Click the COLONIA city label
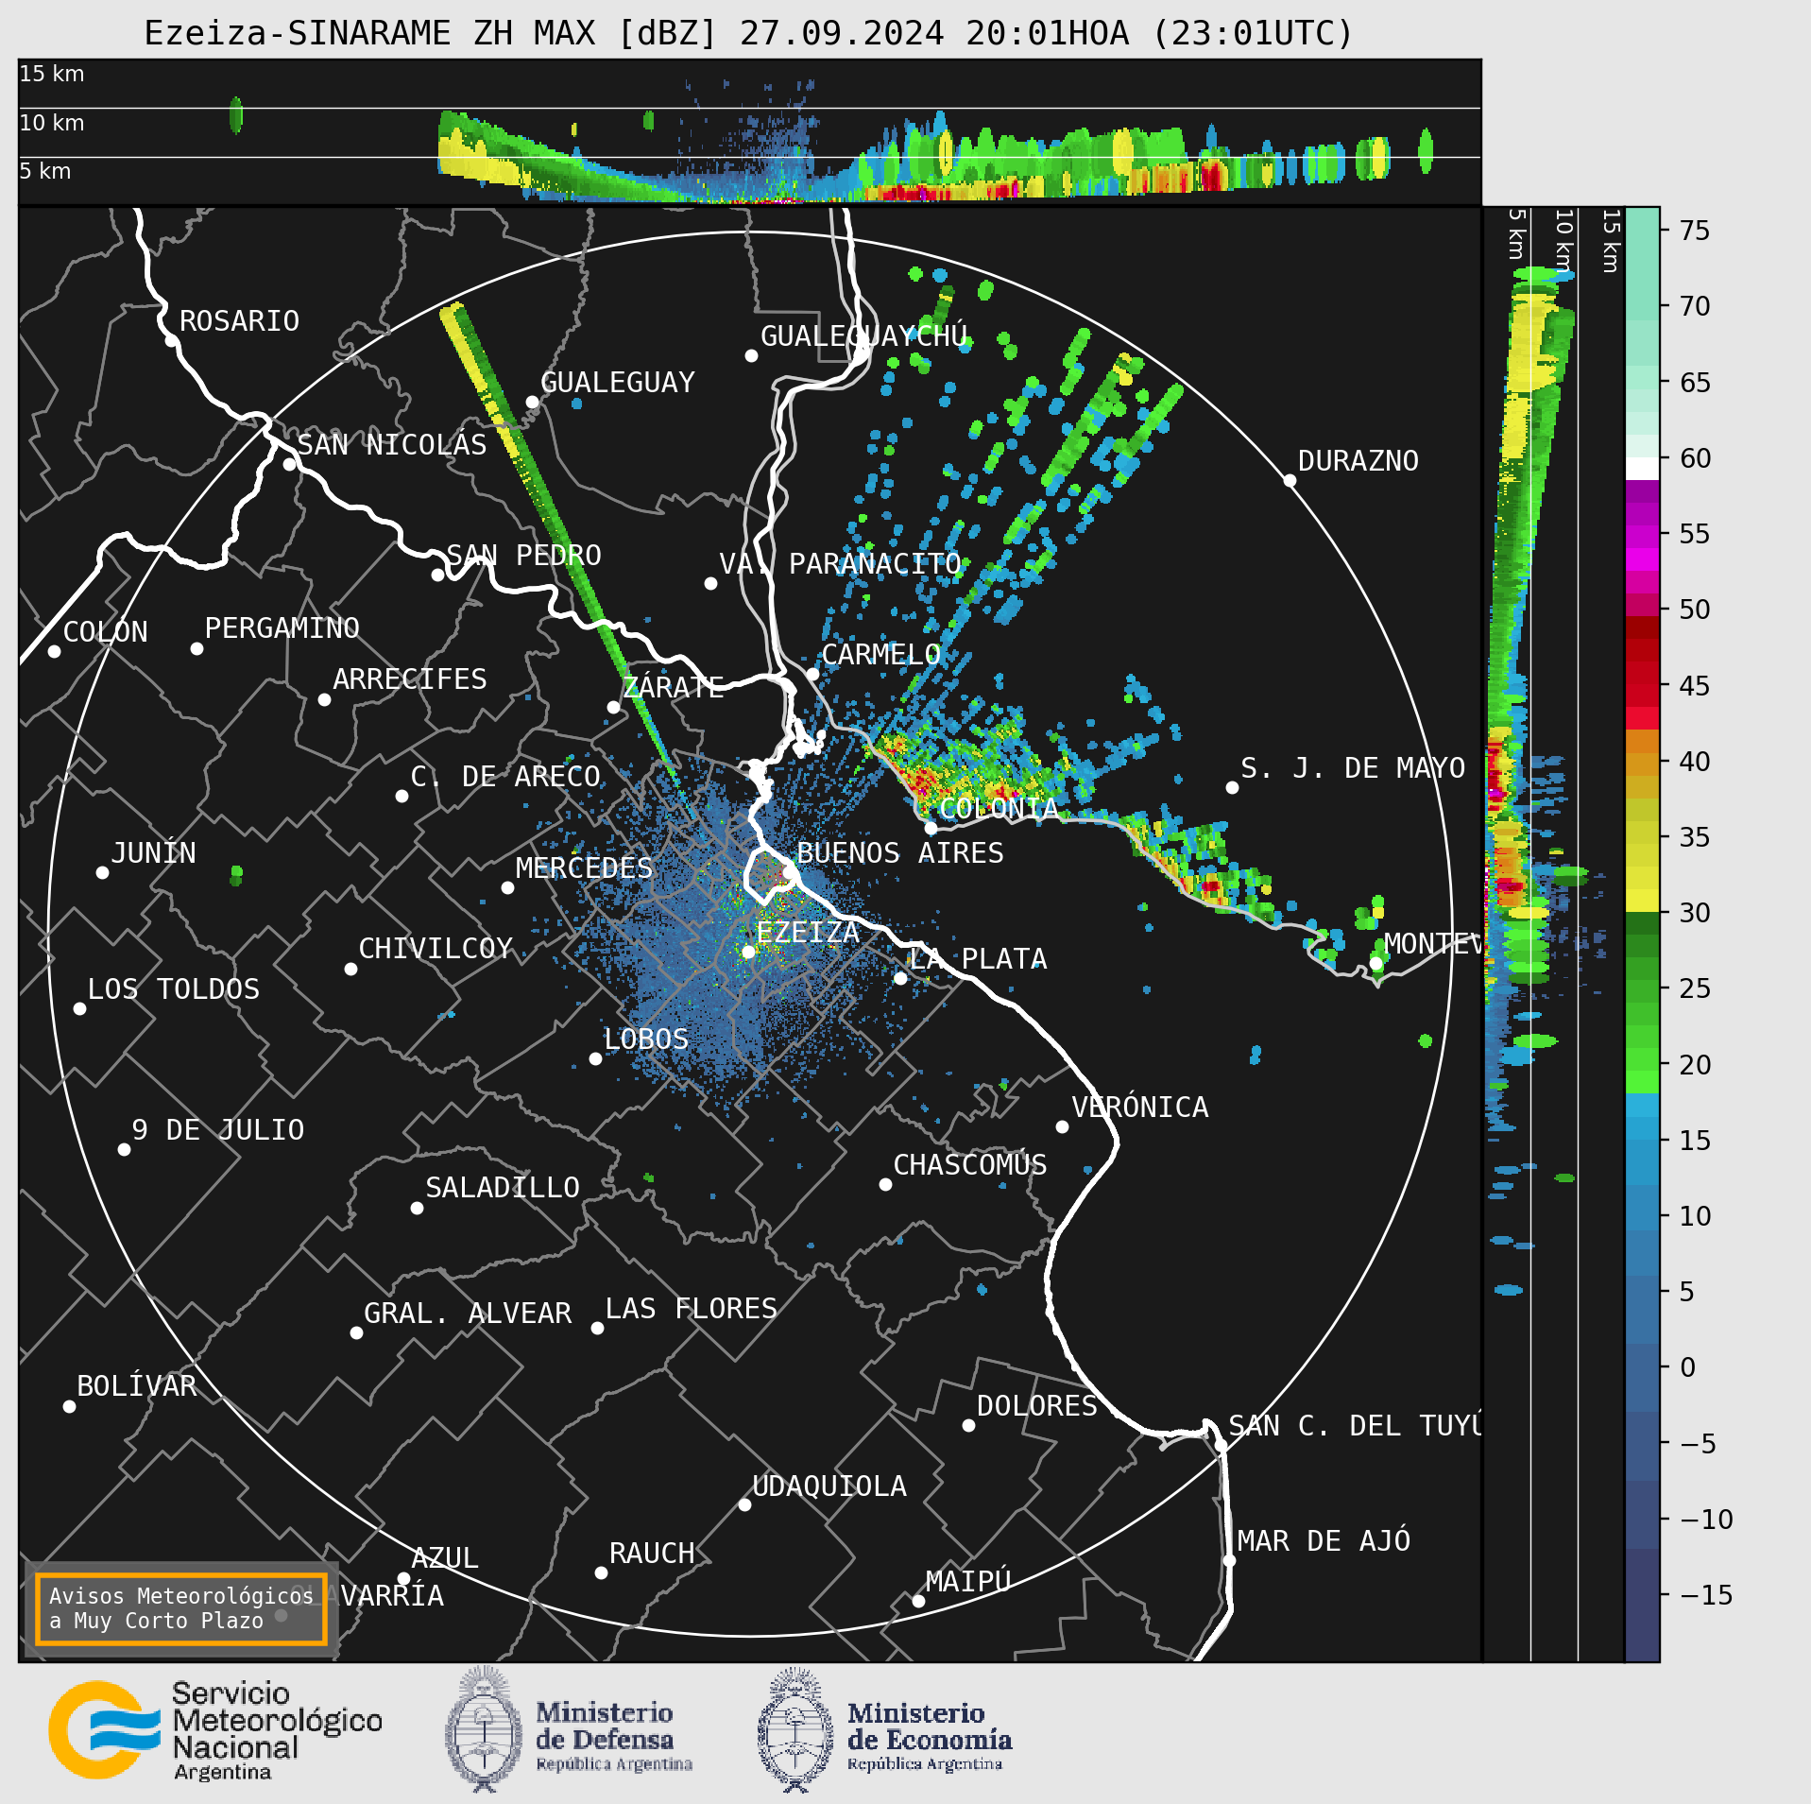 point(999,809)
